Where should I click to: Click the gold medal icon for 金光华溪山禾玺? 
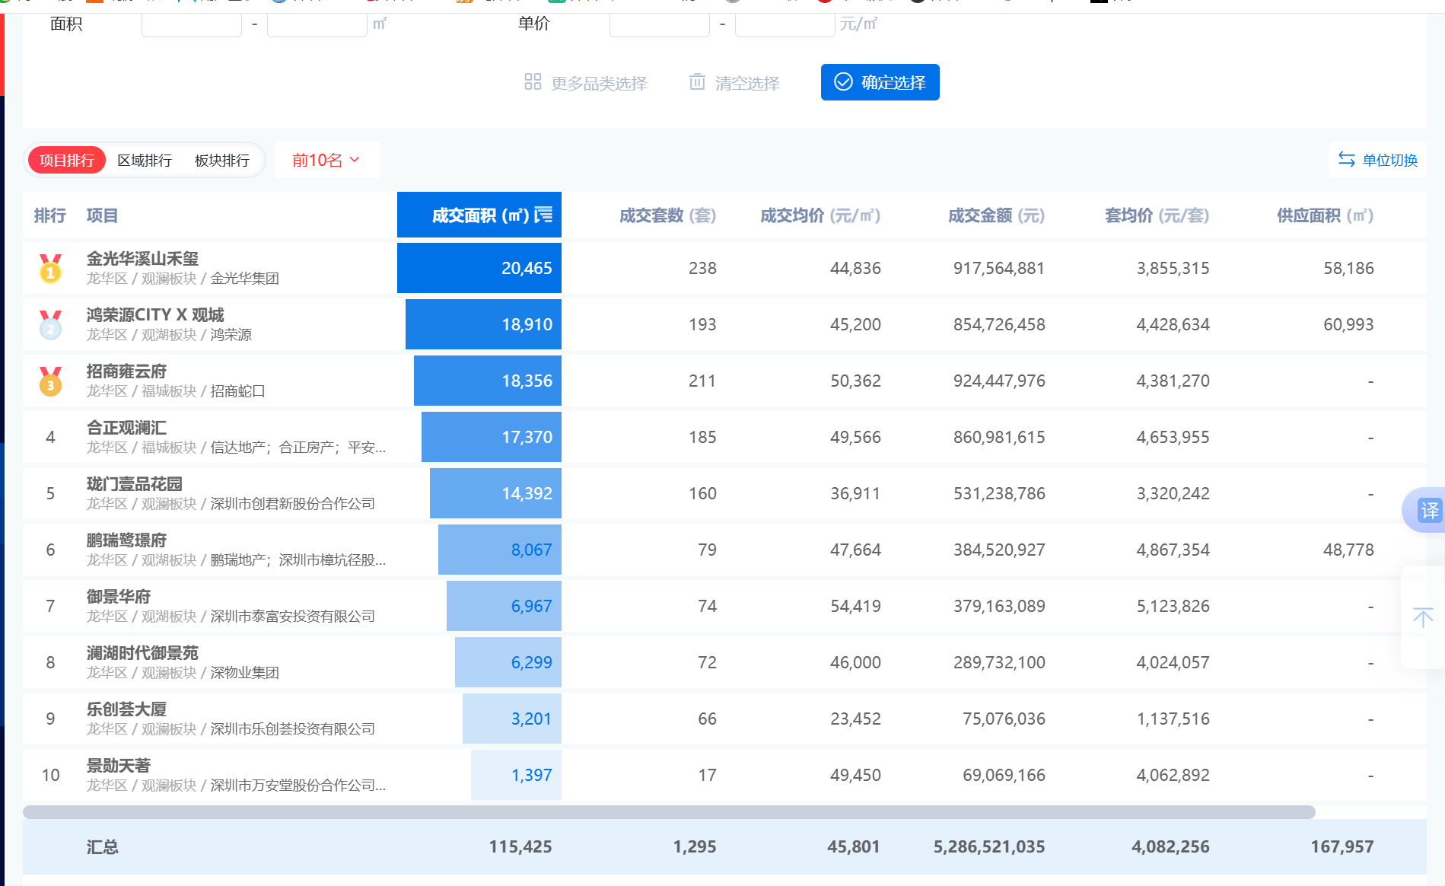point(49,268)
